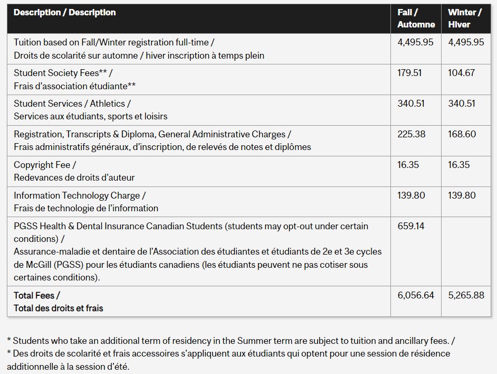Click the Information Technology Charge label

click(80, 195)
